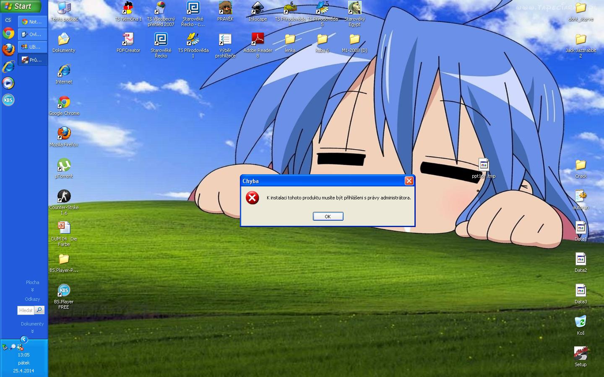Viewport: 604px width, 377px height.
Task: Select the Starověký Egypt desktop shortcut
Action: click(x=354, y=14)
